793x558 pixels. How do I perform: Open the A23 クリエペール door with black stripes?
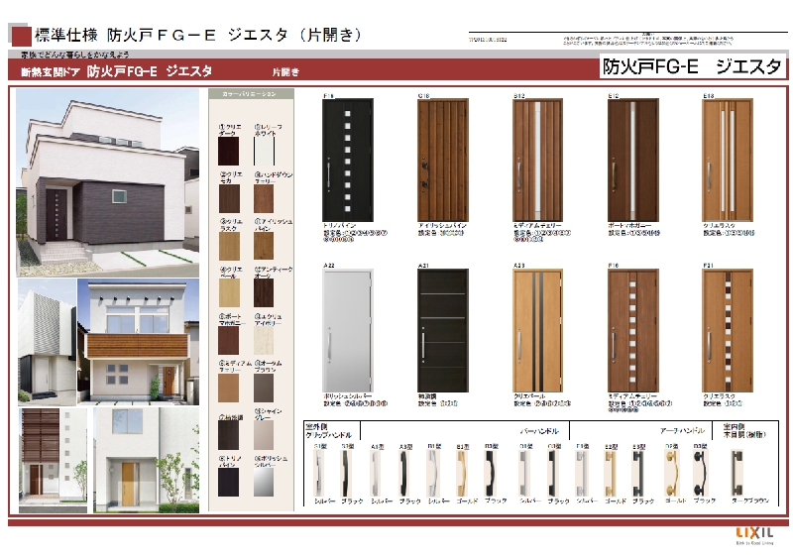[537, 330]
